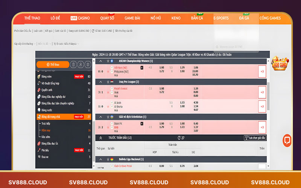Open the Lựa chọn giải đấu button
Image resolution: width=301 pixels, height=188 pixels.
tap(255, 138)
